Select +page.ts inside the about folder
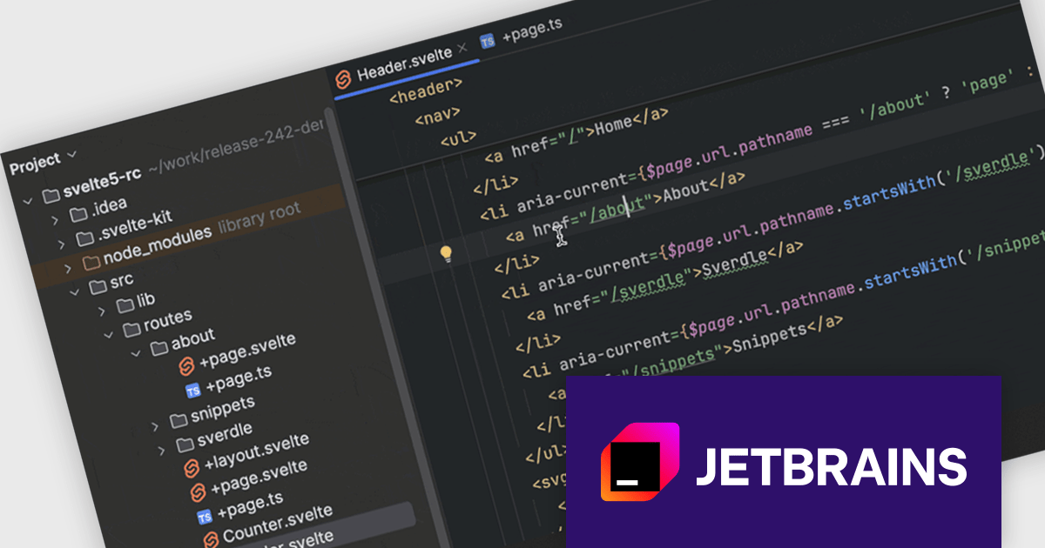1045x548 pixels. click(x=239, y=378)
